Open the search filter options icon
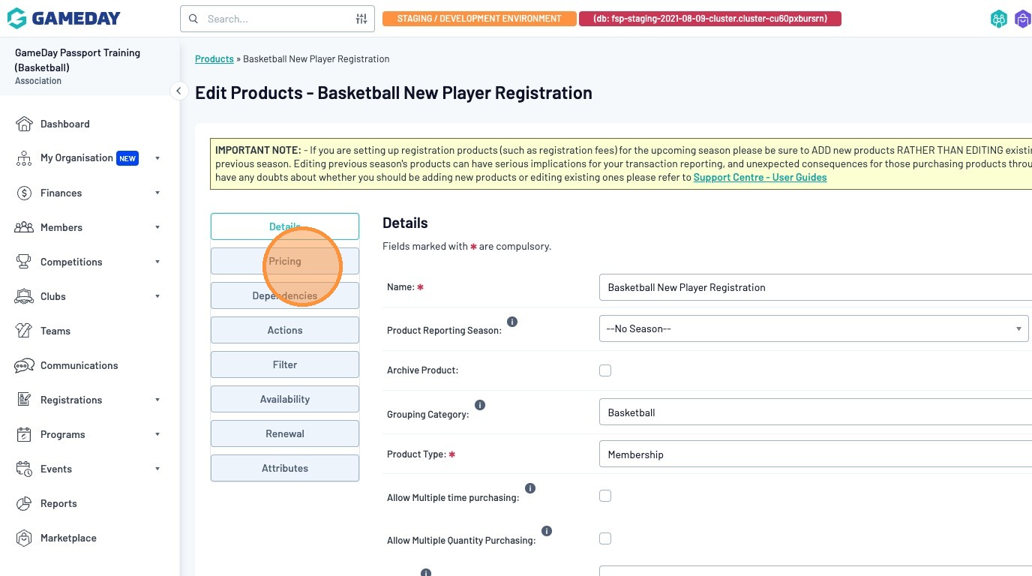Screen dimensions: 1032x576 pos(361,19)
